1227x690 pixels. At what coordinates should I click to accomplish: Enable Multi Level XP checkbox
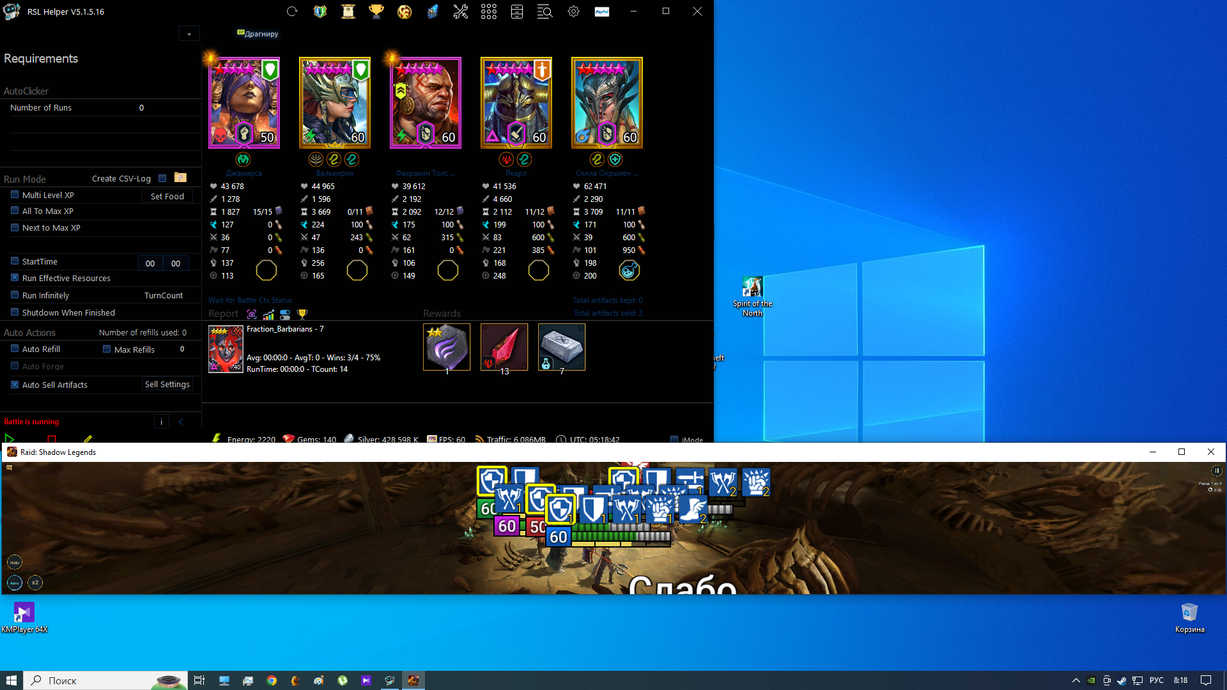pyautogui.click(x=15, y=195)
